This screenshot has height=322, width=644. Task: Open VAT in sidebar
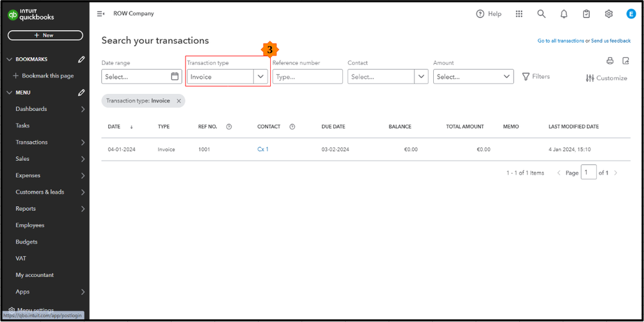click(x=21, y=258)
